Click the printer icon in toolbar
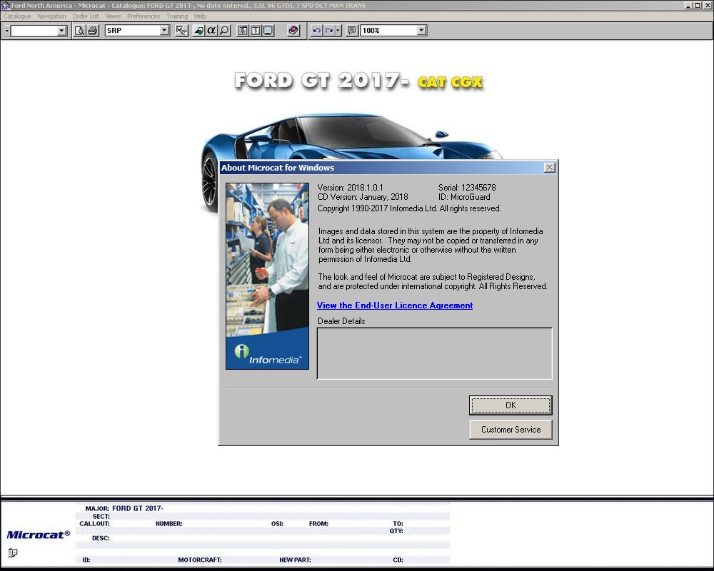714x571 pixels. (92, 31)
